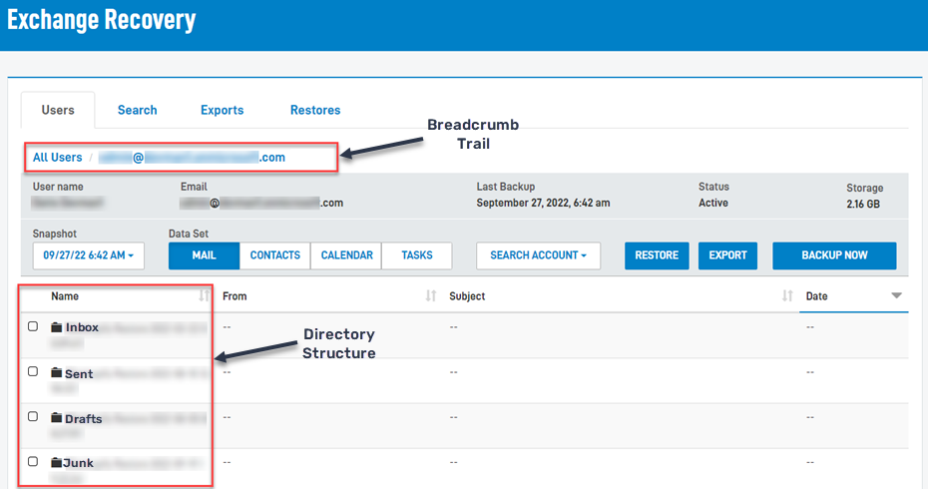Click the Active status value
The height and width of the screenshot is (489, 928).
(x=713, y=203)
